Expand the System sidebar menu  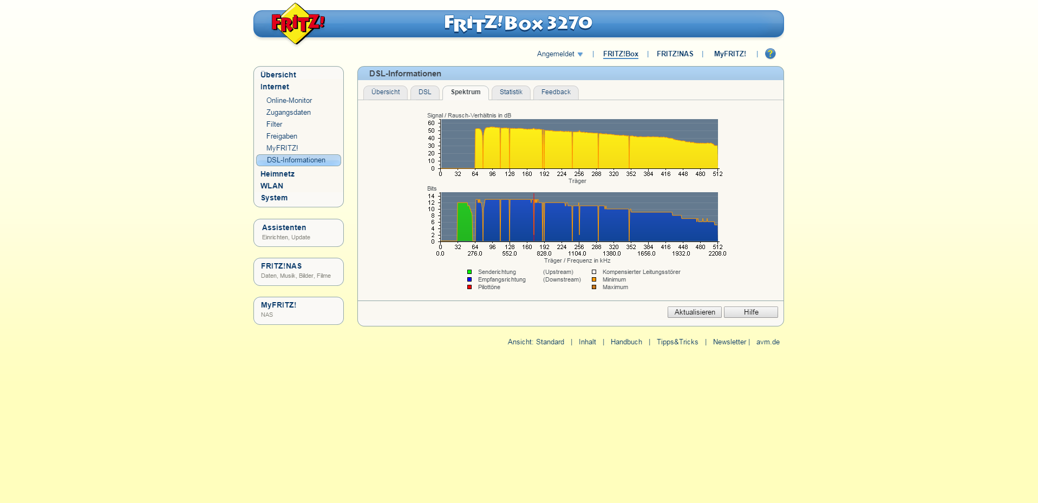[274, 198]
